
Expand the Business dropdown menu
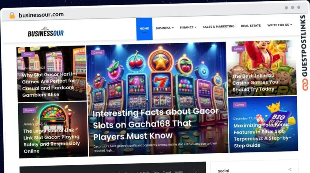tap(165, 28)
